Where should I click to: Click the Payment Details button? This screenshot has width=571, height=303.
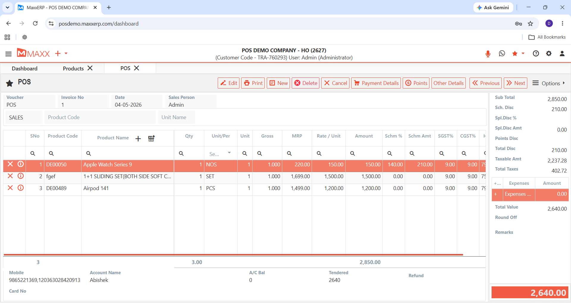(376, 83)
